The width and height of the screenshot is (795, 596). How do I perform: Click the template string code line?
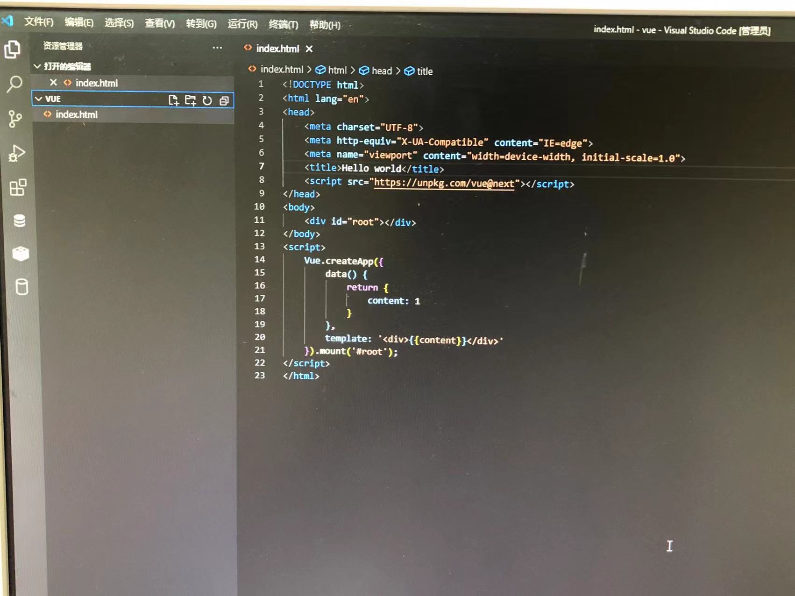point(414,340)
